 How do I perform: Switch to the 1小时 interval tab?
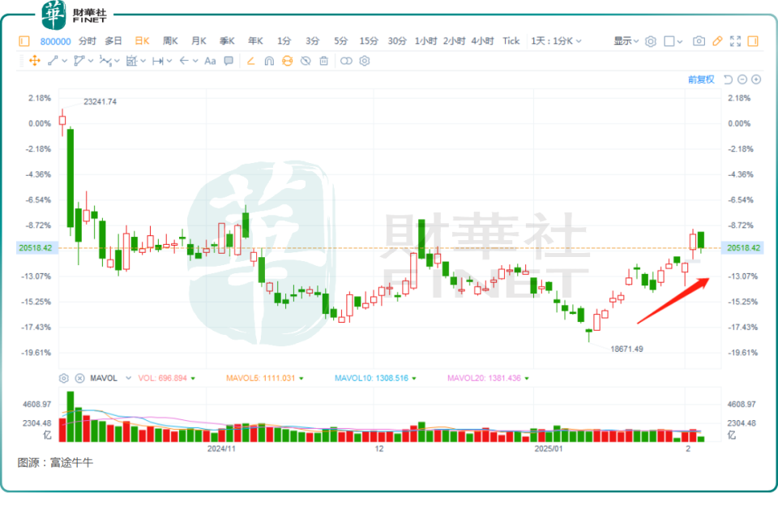(425, 41)
